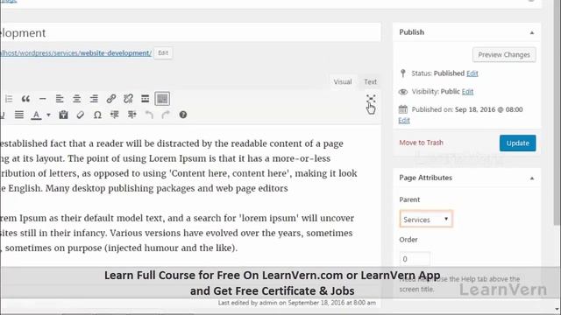This screenshot has width=561, height=315.
Task: Apply text color button
Action: click(36, 115)
